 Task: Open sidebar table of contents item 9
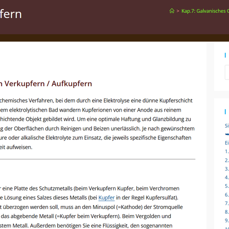227,220
